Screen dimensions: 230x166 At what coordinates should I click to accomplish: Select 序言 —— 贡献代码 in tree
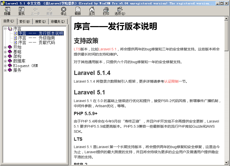click(x=36, y=42)
